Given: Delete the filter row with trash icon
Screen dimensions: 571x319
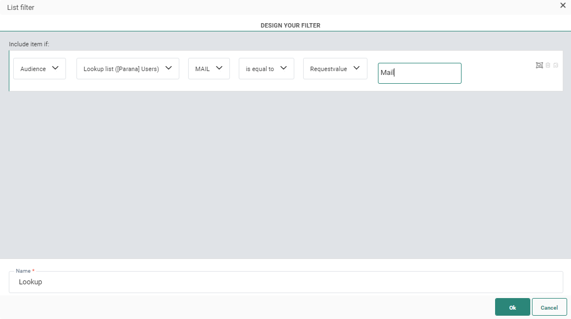Looking at the screenshot, I should 548,66.
